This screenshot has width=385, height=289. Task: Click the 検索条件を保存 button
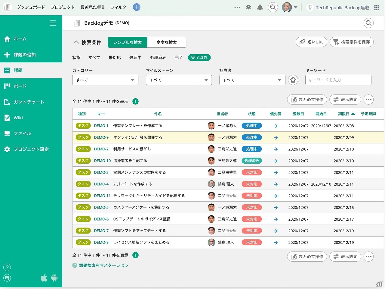pyautogui.click(x=351, y=42)
